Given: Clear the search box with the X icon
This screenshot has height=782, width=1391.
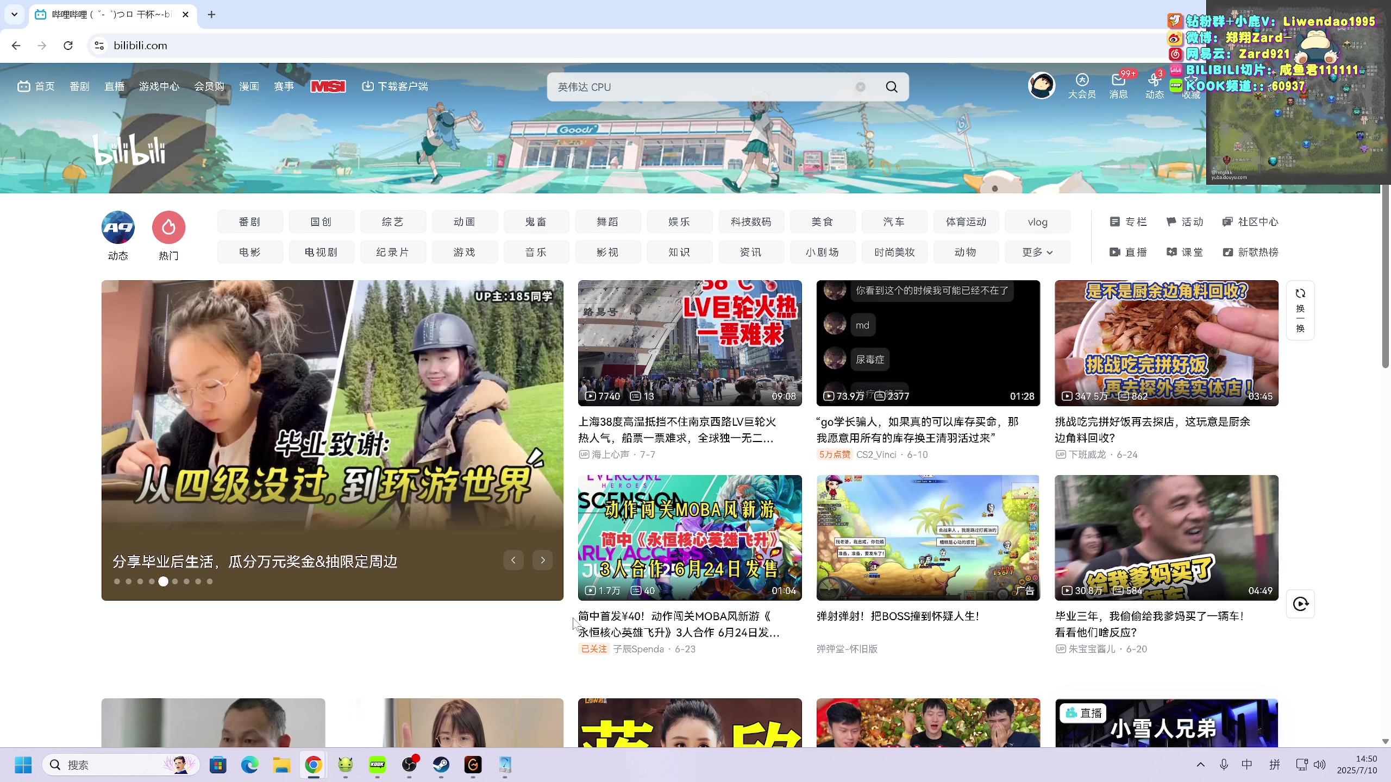Looking at the screenshot, I should [x=861, y=87].
